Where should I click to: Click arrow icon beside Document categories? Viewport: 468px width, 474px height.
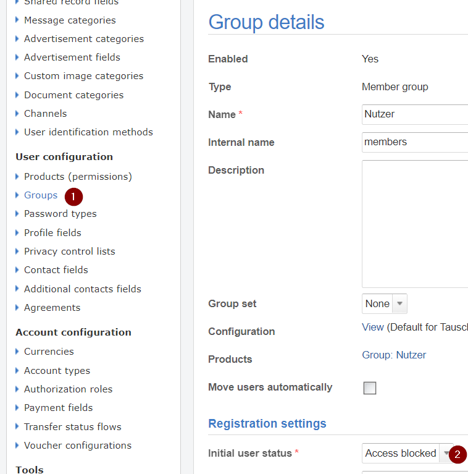pyautogui.click(x=17, y=95)
